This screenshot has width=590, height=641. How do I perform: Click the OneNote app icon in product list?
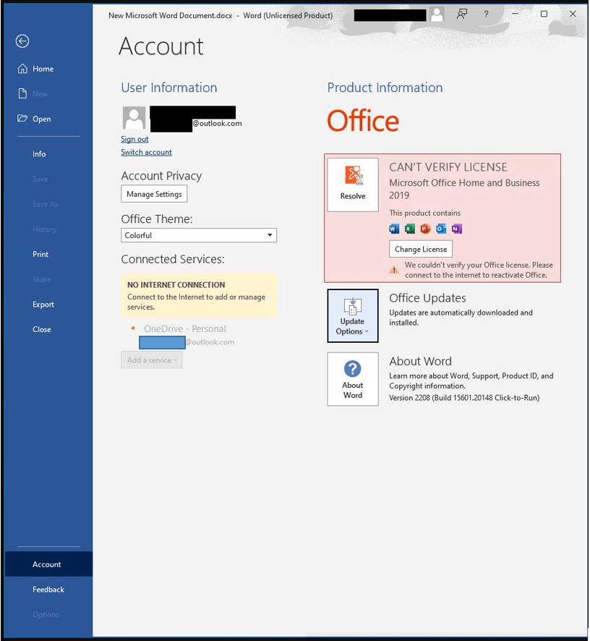click(456, 229)
